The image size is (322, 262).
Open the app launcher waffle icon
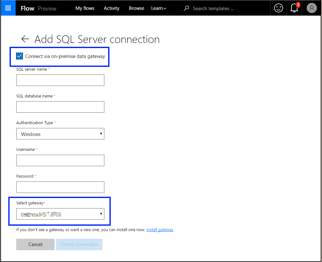pos(8,8)
